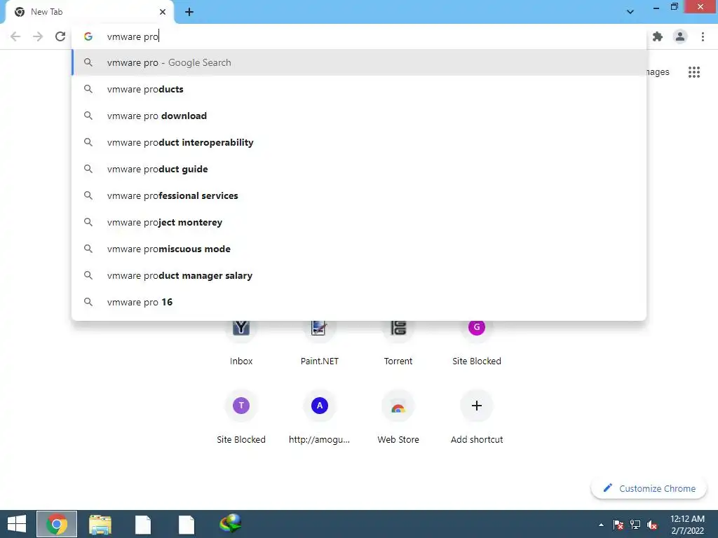Click the Customize Chrome button
718x538 pixels.
[x=649, y=488]
